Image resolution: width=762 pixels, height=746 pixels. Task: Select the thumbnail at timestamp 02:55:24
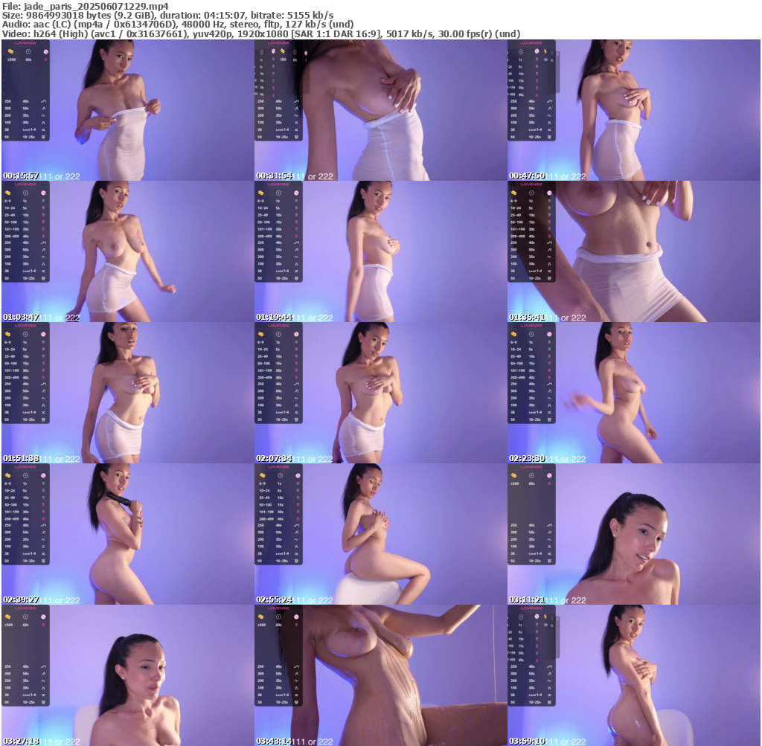tap(380, 534)
